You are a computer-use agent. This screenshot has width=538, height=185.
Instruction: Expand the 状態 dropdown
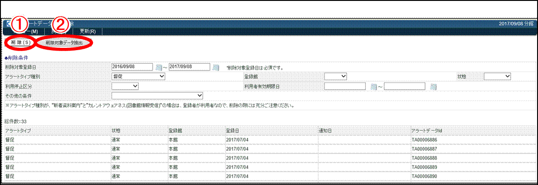pyautogui.click(x=497, y=76)
